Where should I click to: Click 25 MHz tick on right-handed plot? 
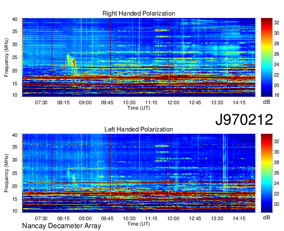(15, 57)
